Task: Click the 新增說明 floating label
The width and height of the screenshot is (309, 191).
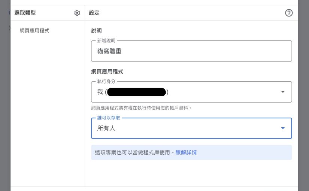Action: tap(106, 40)
